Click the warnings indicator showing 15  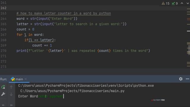point(166,3)
